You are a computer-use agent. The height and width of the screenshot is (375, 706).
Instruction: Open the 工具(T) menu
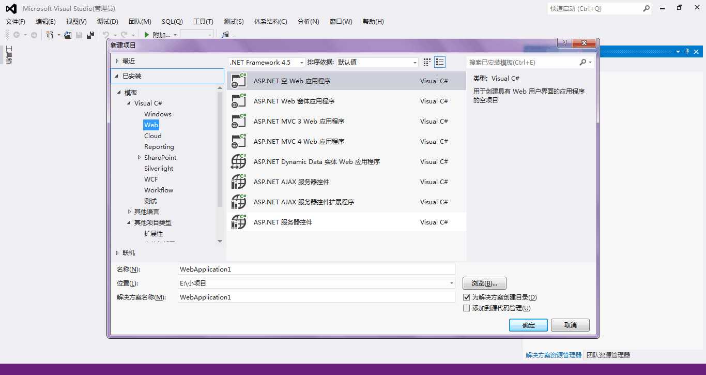point(203,22)
